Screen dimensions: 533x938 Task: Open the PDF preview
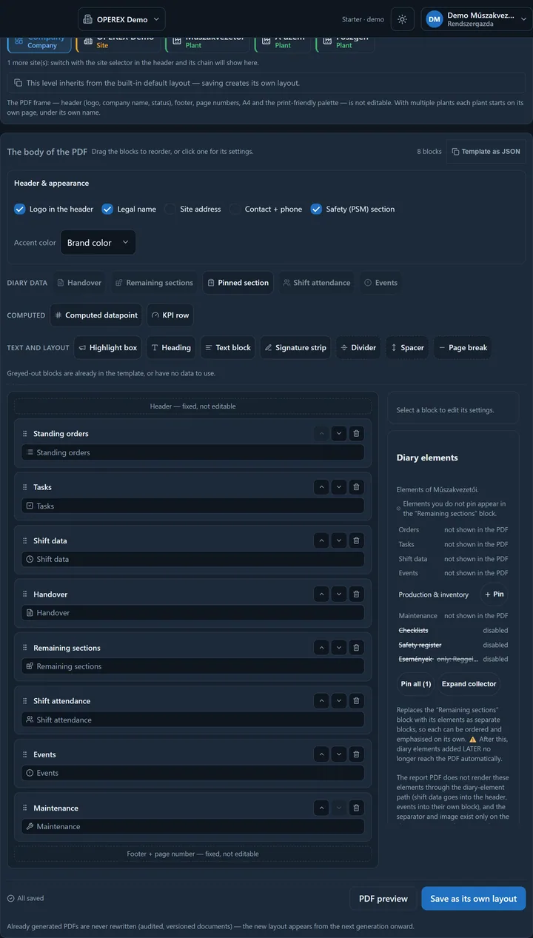383,899
